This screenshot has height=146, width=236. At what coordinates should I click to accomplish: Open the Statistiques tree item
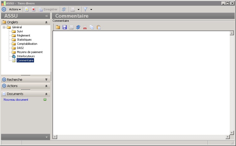[24, 40]
